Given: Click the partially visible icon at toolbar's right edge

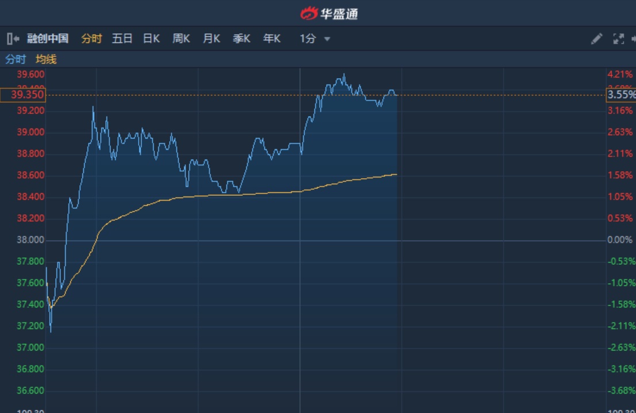Looking at the screenshot, I should click(633, 39).
